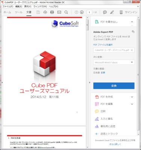Click the document vertical scrollbar thumb
Viewport: 141px width, 150px height.
[87, 25]
